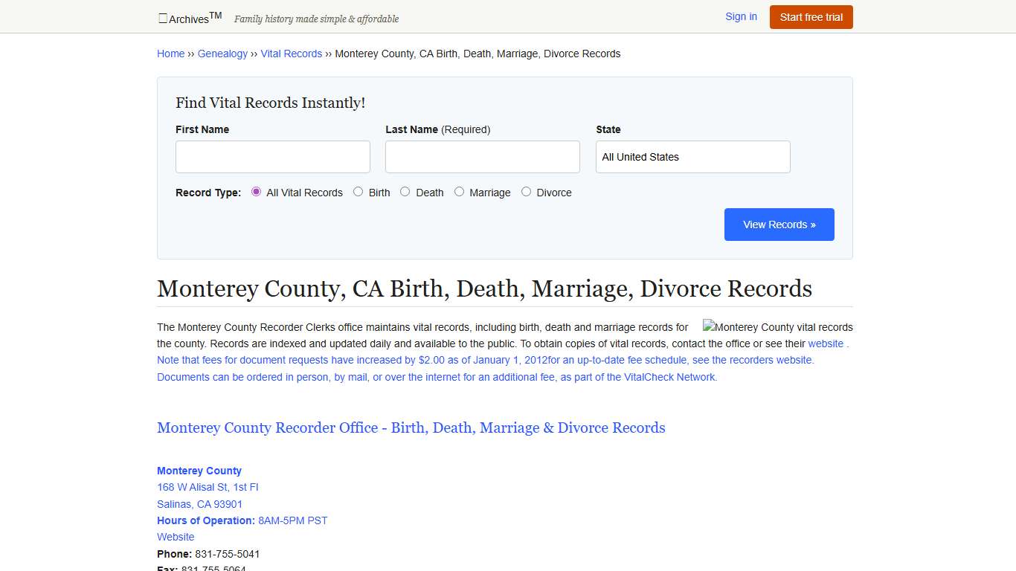1016x571 pixels.
Task: Select the Marriage record type
Action: click(459, 191)
